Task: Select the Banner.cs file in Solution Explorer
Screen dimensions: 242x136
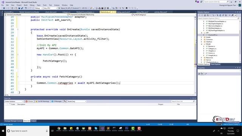Action: (x=211, y=46)
